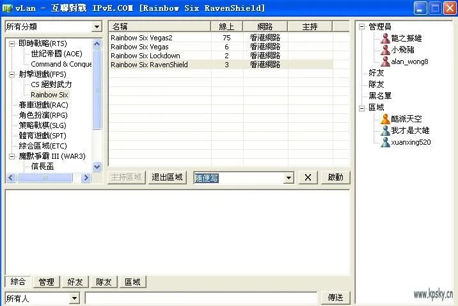
Task: Click the user icon beside 龍之振雄
Action: click(x=385, y=38)
